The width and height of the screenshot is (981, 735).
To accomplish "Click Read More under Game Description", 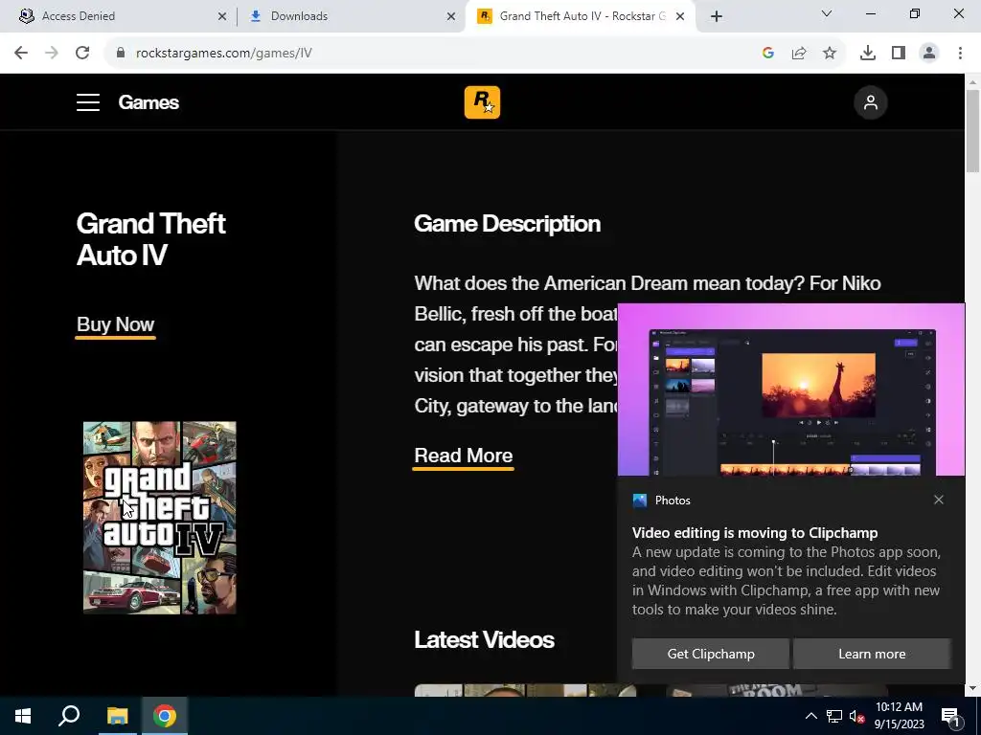I will coord(463,456).
